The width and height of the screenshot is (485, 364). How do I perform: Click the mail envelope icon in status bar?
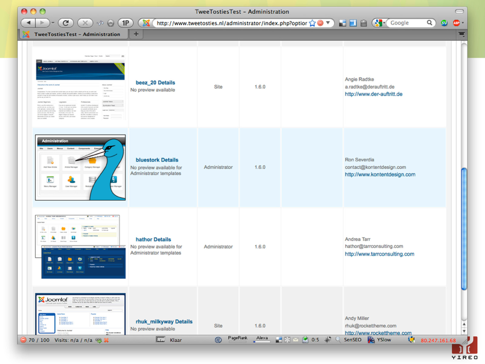point(296,340)
